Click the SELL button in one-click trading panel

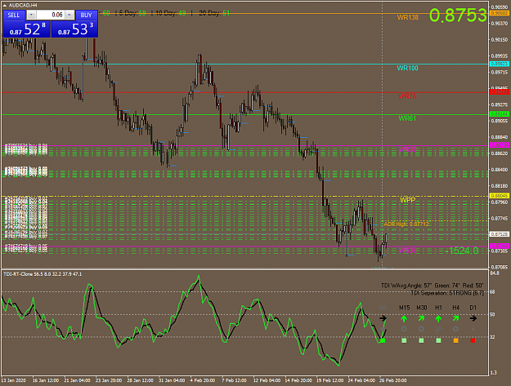pyautogui.click(x=13, y=15)
